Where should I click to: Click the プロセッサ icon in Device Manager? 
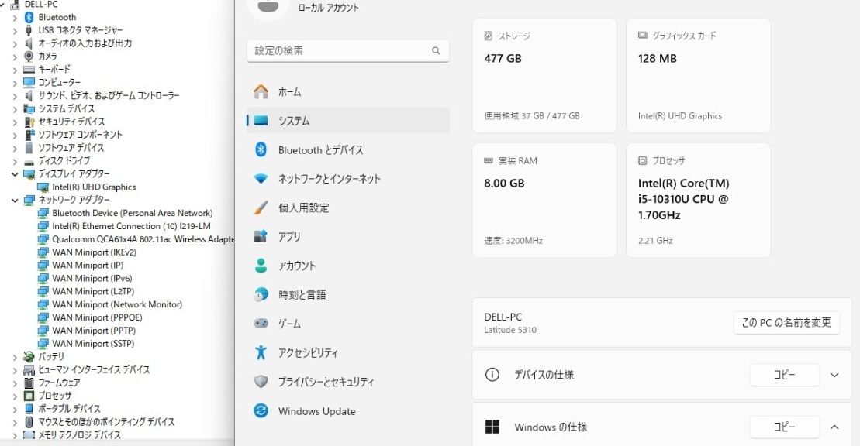click(29, 396)
